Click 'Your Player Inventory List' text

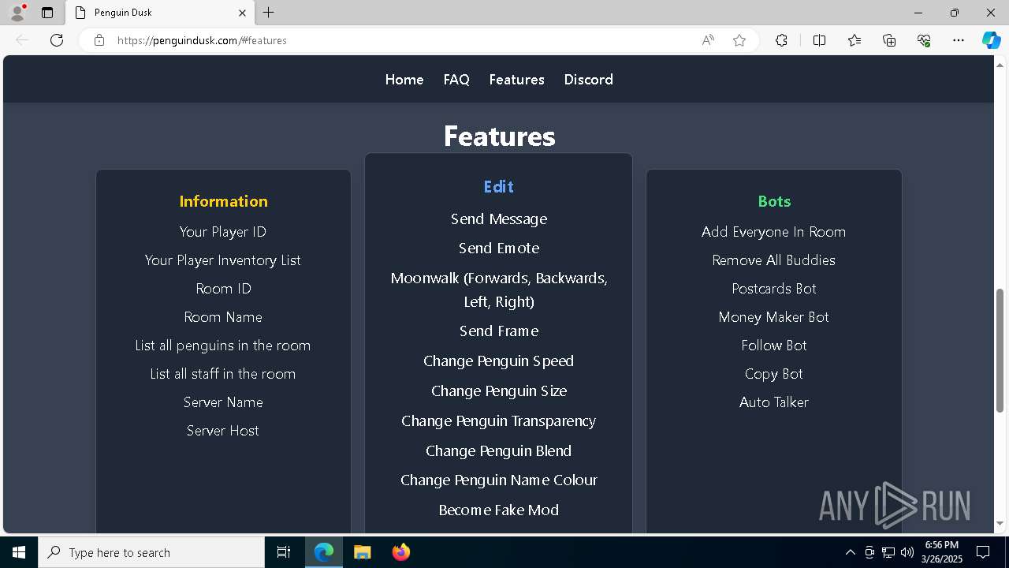point(223,260)
